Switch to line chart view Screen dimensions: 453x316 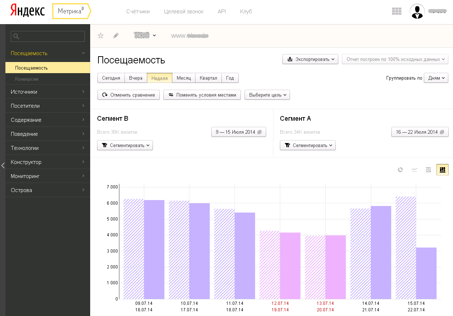click(x=414, y=170)
